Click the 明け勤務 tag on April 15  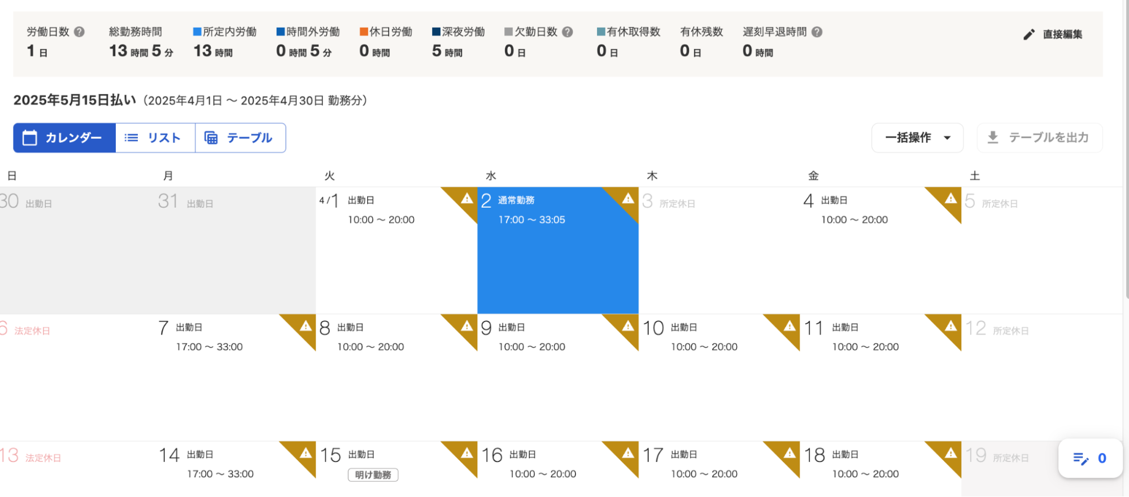coord(373,475)
